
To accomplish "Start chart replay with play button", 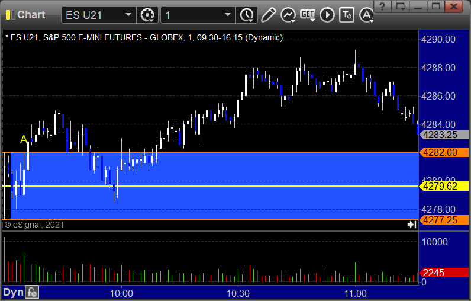I will click(327, 15).
